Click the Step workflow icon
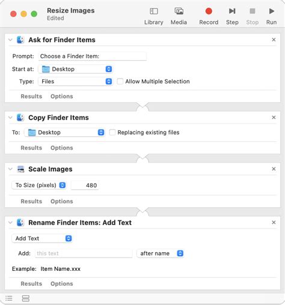 (232, 11)
